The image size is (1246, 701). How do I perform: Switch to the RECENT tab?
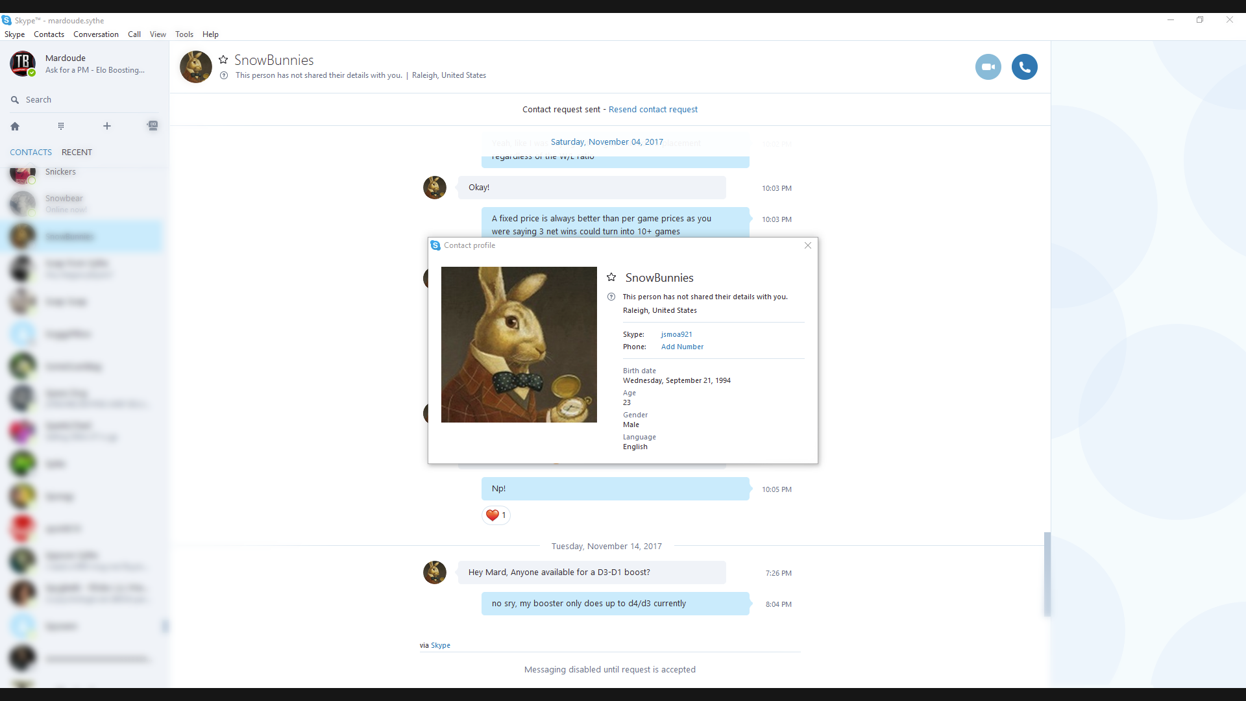[x=77, y=152]
